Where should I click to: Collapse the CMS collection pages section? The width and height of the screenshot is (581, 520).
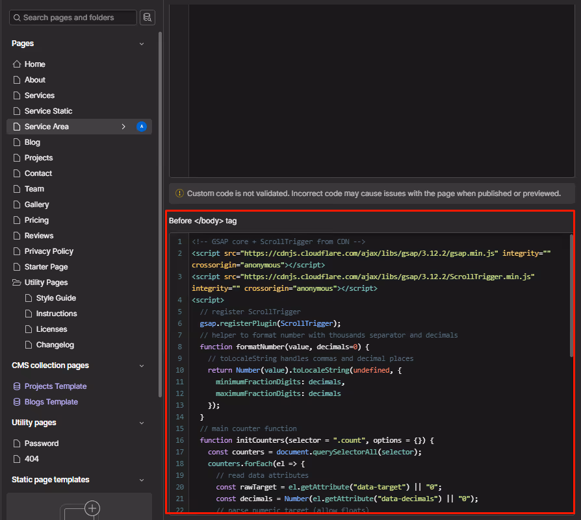(x=142, y=365)
